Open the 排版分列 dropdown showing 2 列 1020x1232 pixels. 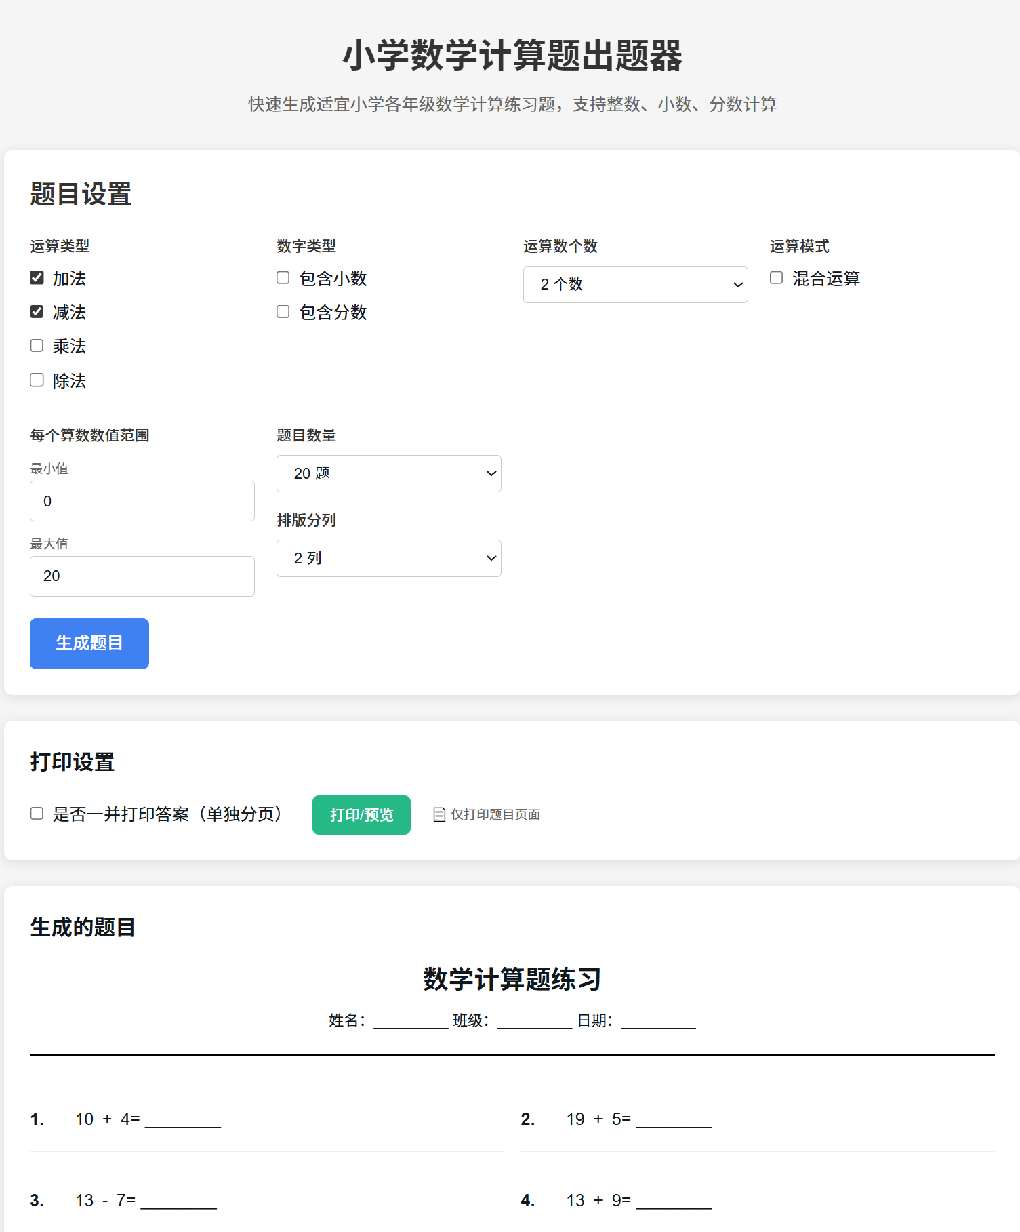point(388,558)
